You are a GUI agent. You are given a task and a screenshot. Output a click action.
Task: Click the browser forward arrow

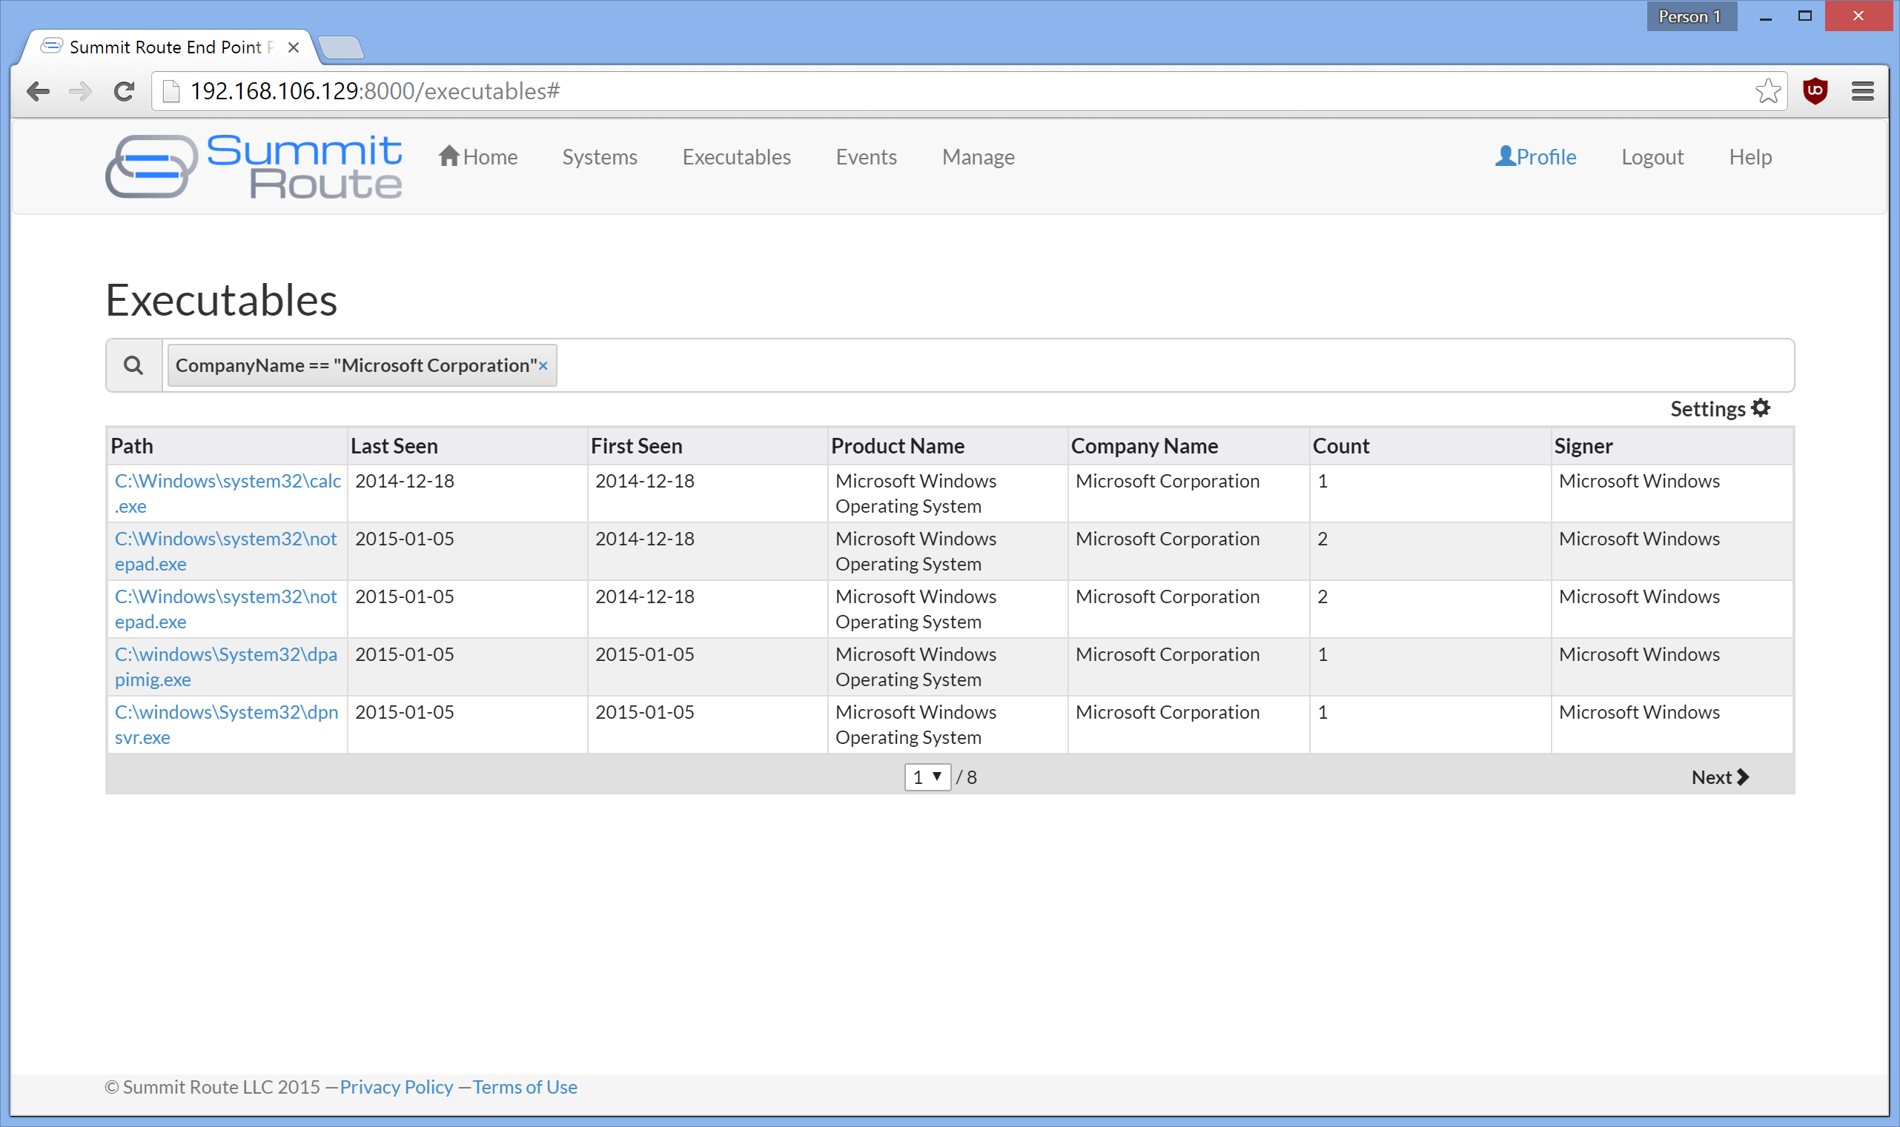pos(80,92)
